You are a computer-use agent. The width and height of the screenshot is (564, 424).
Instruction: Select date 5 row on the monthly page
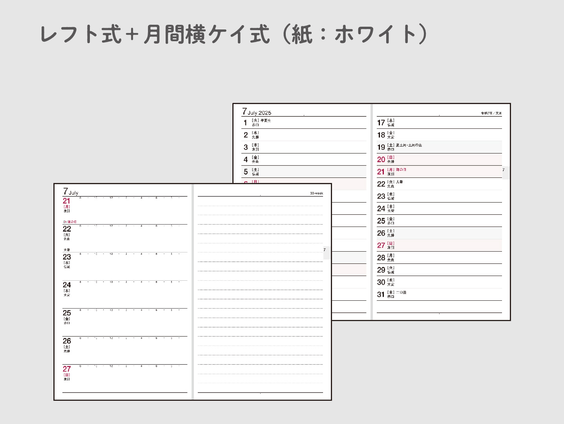pyautogui.click(x=304, y=172)
